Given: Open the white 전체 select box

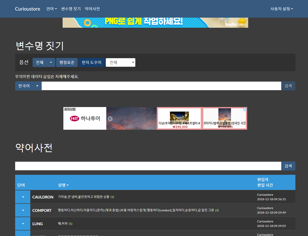Looking at the screenshot, I should 120,62.
